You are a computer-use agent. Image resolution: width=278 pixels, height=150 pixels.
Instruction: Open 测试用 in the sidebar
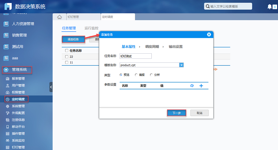18,47
